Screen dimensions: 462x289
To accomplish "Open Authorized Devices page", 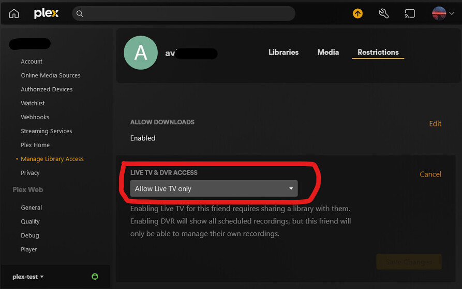I will point(47,89).
